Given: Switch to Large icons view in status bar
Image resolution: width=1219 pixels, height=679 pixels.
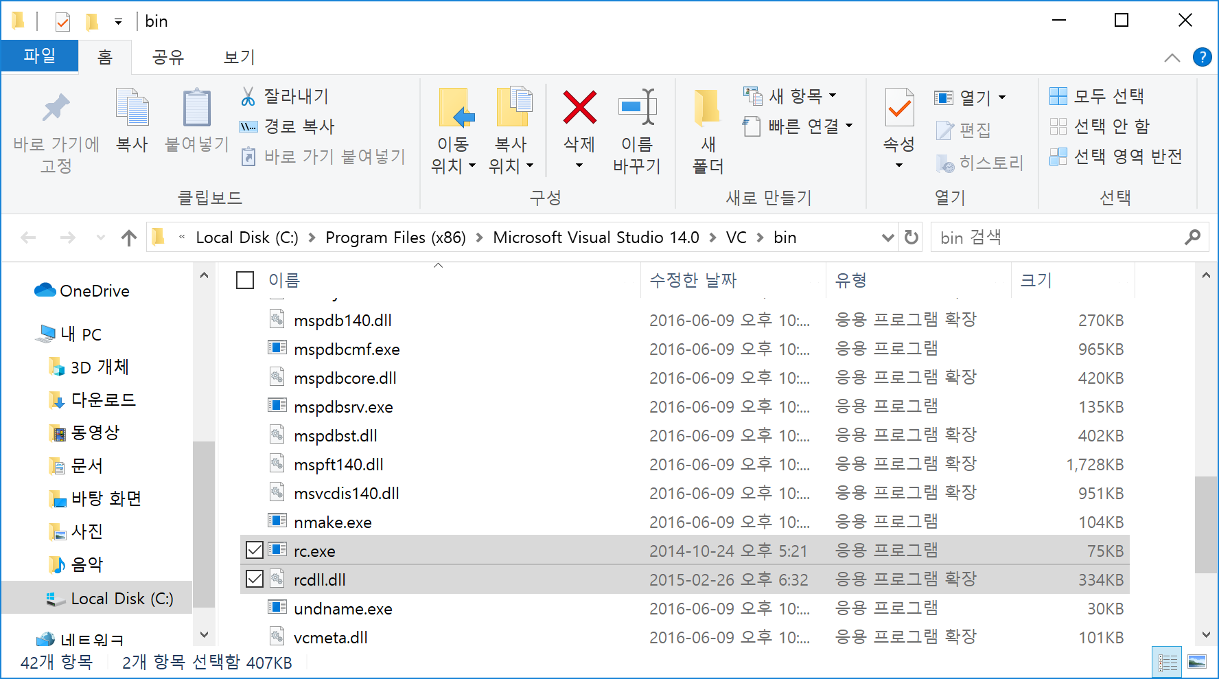Looking at the screenshot, I should click(x=1197, y=663).
